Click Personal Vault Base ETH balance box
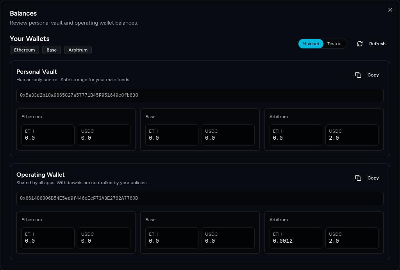 click(x=171, y=135)
